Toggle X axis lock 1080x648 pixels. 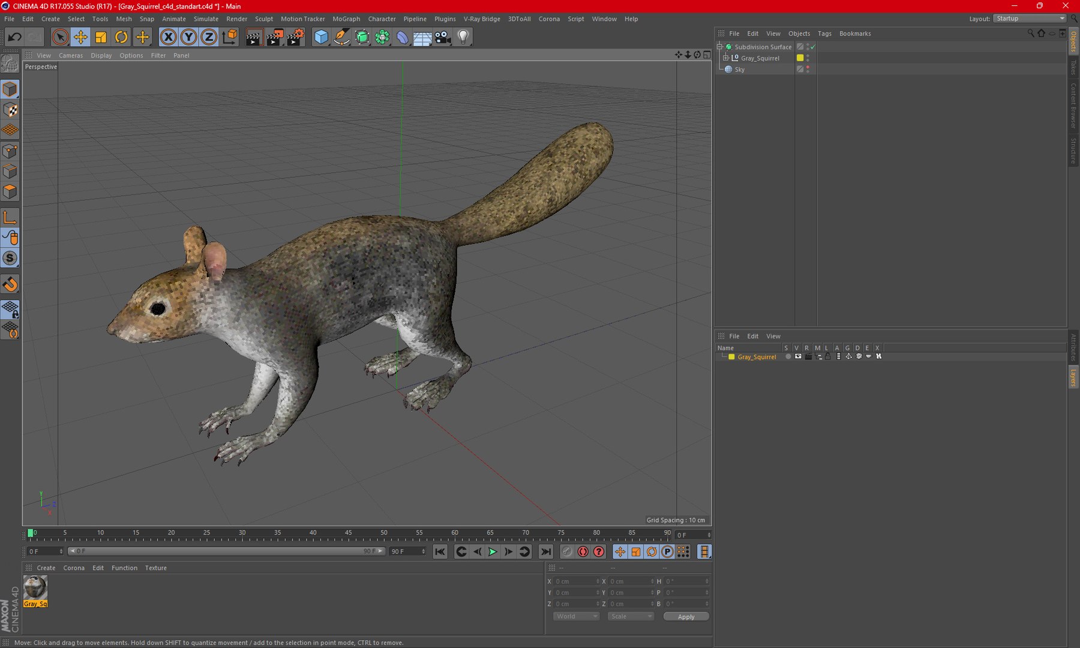[169, 37]
